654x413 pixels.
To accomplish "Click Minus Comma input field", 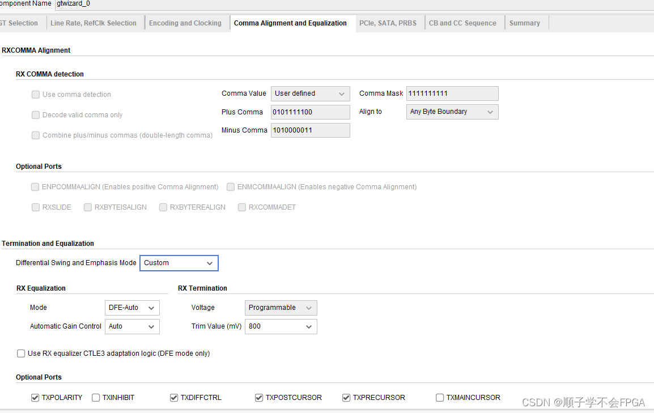I will coord(311,130).
